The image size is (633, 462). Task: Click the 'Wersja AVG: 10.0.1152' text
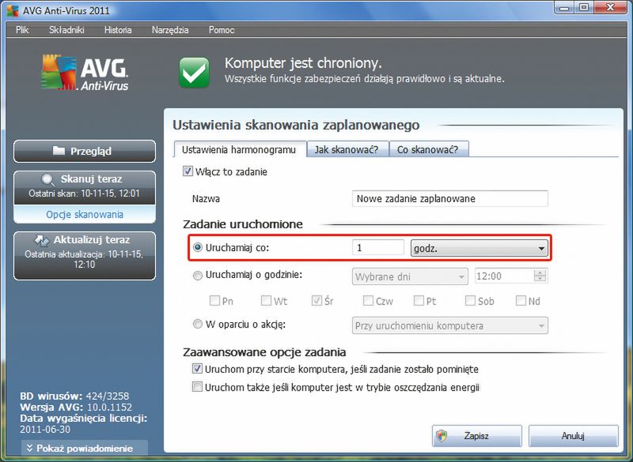(x=76, y=407)
